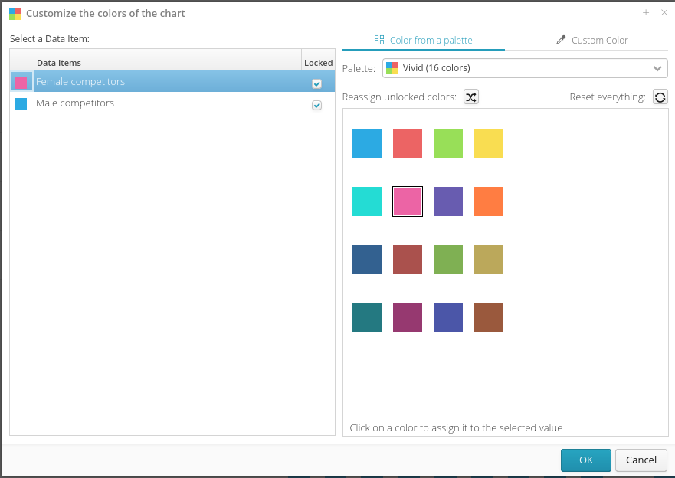675x478 pixels.
Task: Switch to the Custom Color tab
Action: [x=591, y=40]
